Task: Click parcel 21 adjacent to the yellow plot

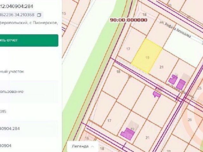Action: (161, 67)
